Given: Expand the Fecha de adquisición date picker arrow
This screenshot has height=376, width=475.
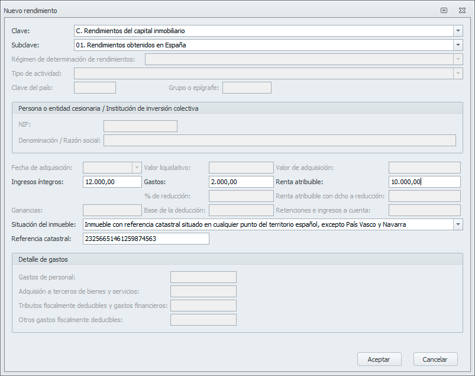Looking at the screenshot, I should (137, 168).
